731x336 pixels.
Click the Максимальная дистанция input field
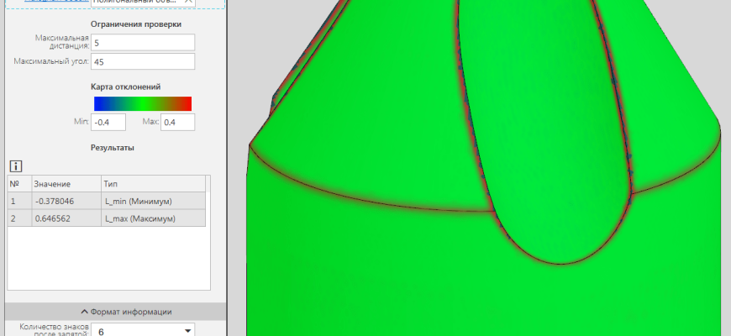point(143,43)
